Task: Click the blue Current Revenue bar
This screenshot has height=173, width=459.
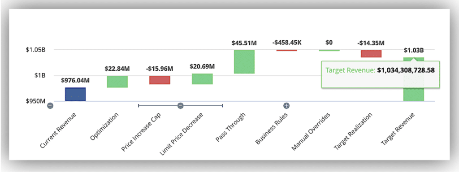Action: pyautogui.click(x=75, y=94)
